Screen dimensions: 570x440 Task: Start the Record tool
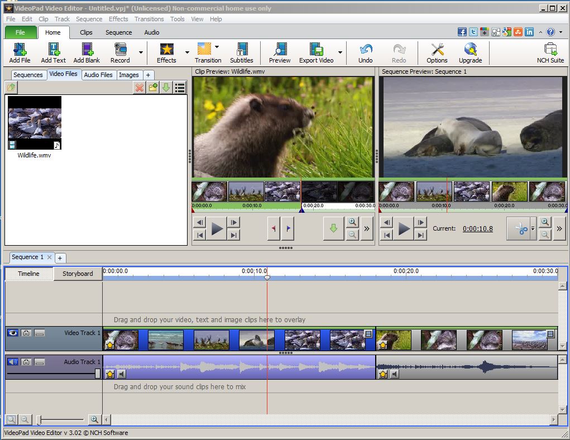click(x=120, y=53)
